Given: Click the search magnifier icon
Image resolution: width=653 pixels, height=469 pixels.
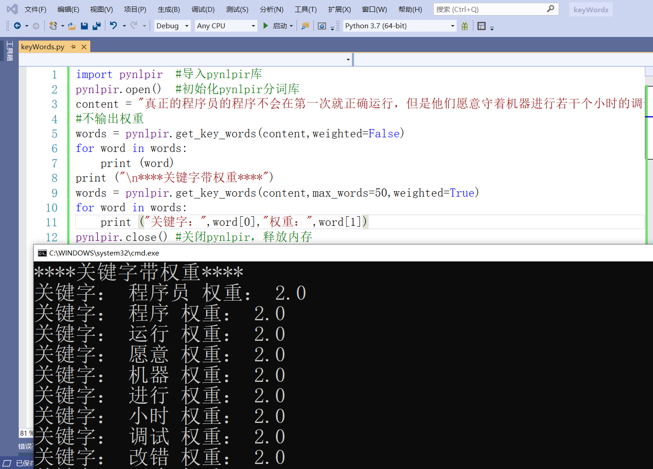Looking at the screenshot, I should tap(550, 9).
